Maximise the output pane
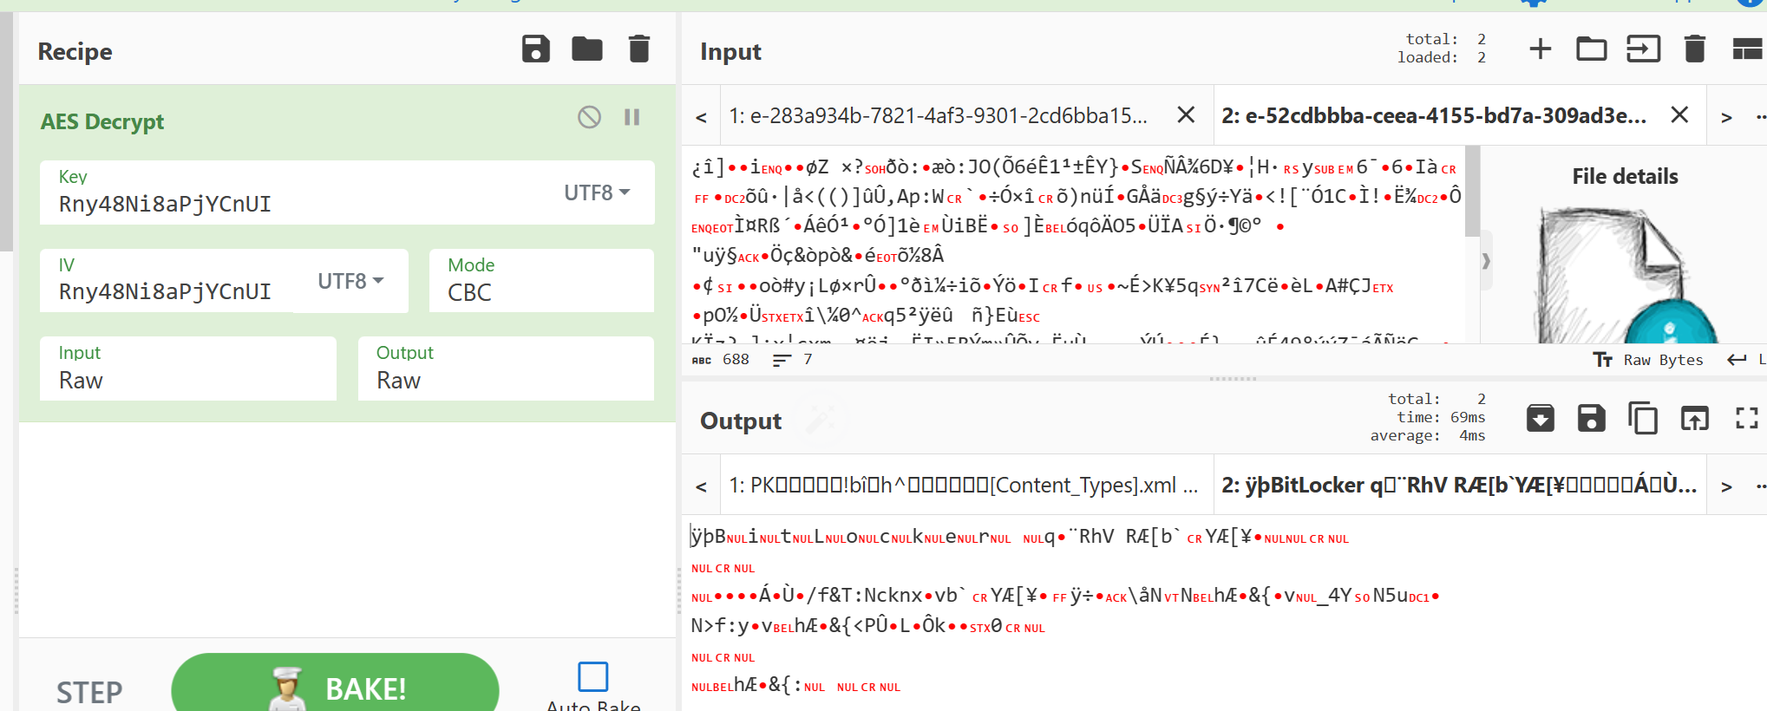Viewport: 1767px width, 711px height. pyautogui.click(x=1746, y=418)
